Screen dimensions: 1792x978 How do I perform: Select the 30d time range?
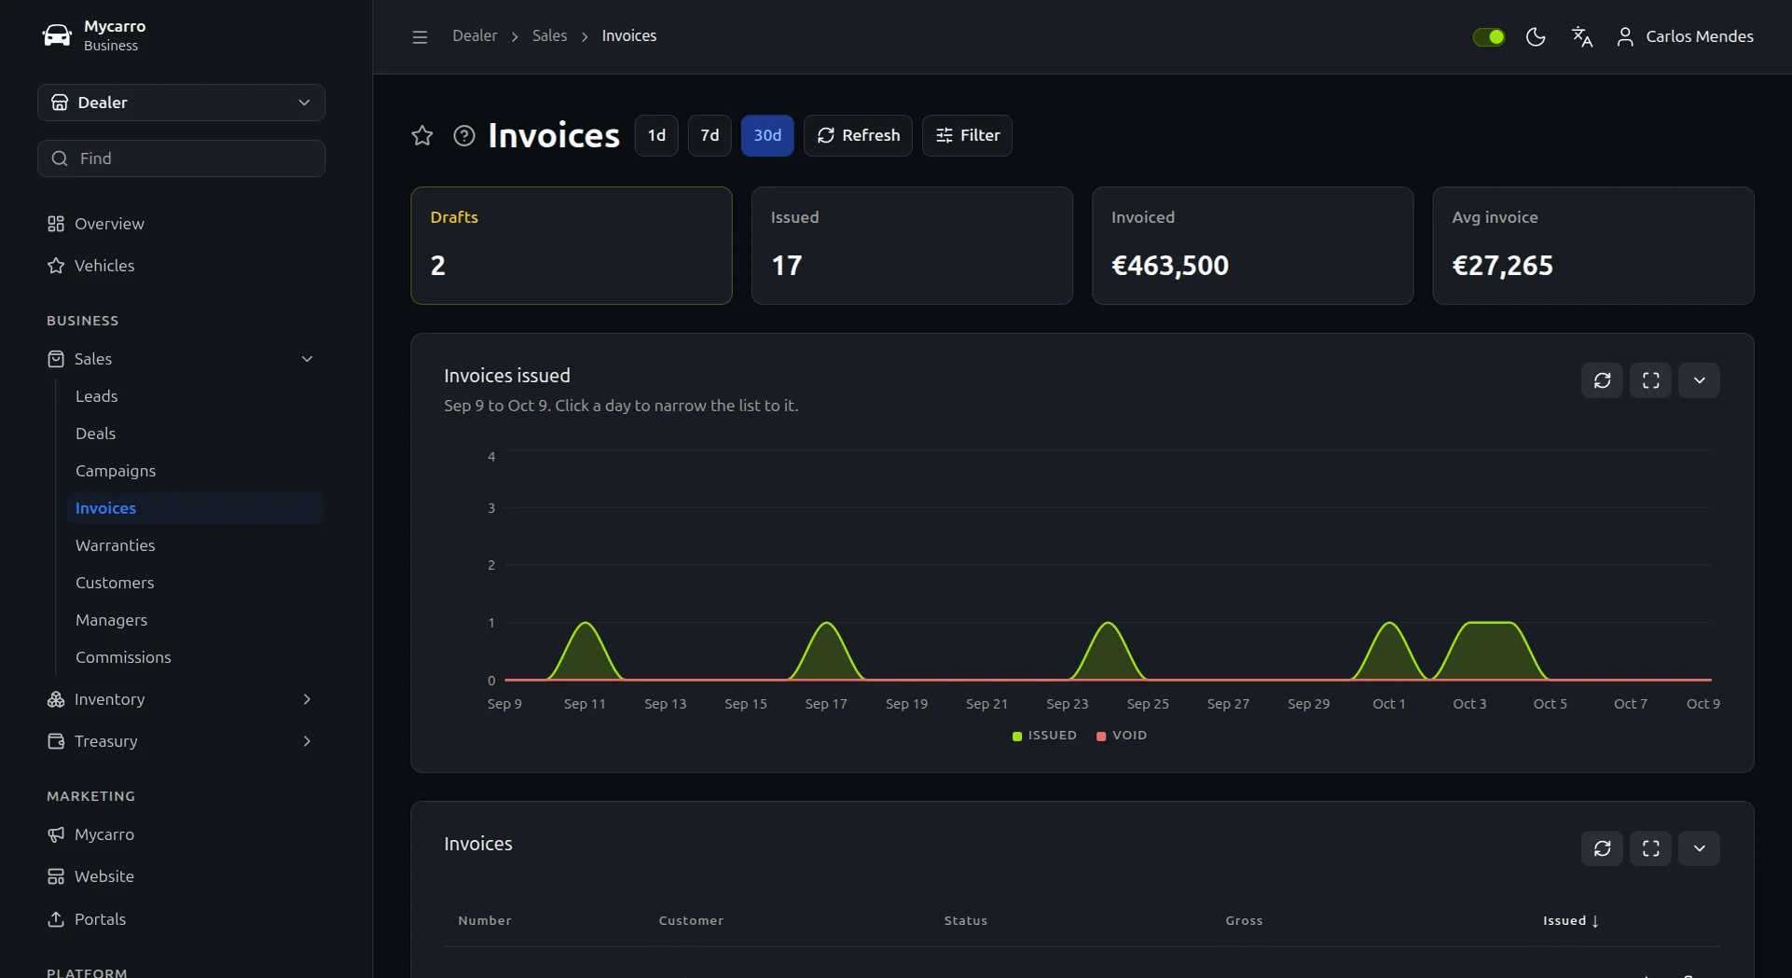pyautogui.click(x=767, y=135)
